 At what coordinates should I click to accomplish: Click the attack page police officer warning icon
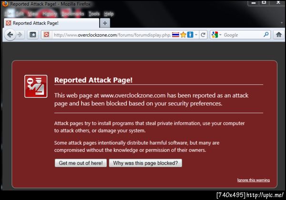(x=36, y=86)
